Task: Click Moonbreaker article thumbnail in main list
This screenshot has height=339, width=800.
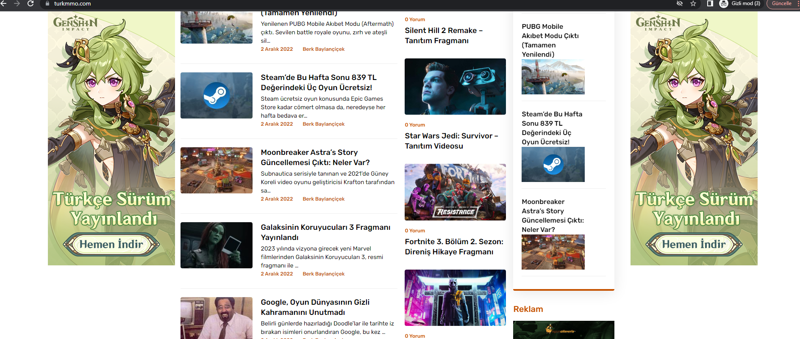Action: 217,170
